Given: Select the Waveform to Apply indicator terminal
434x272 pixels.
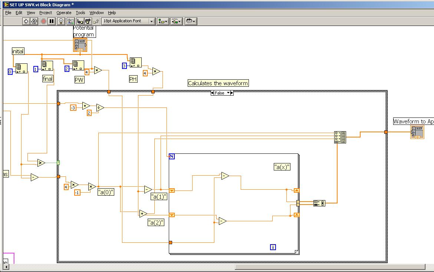Looking at the screenshot, I should coord(417,132).
